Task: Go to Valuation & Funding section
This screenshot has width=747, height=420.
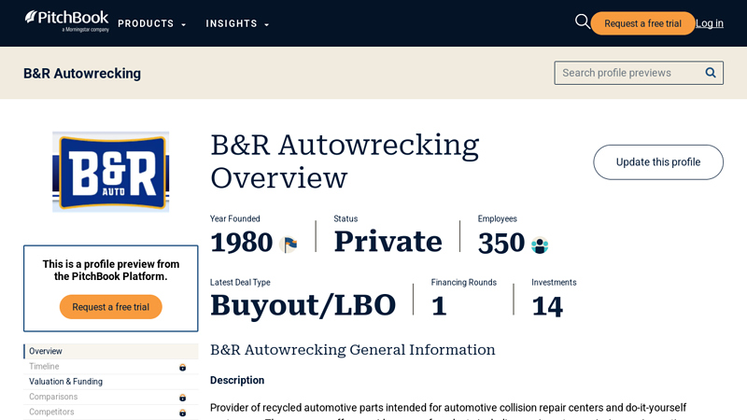Action: click(111, 382)
